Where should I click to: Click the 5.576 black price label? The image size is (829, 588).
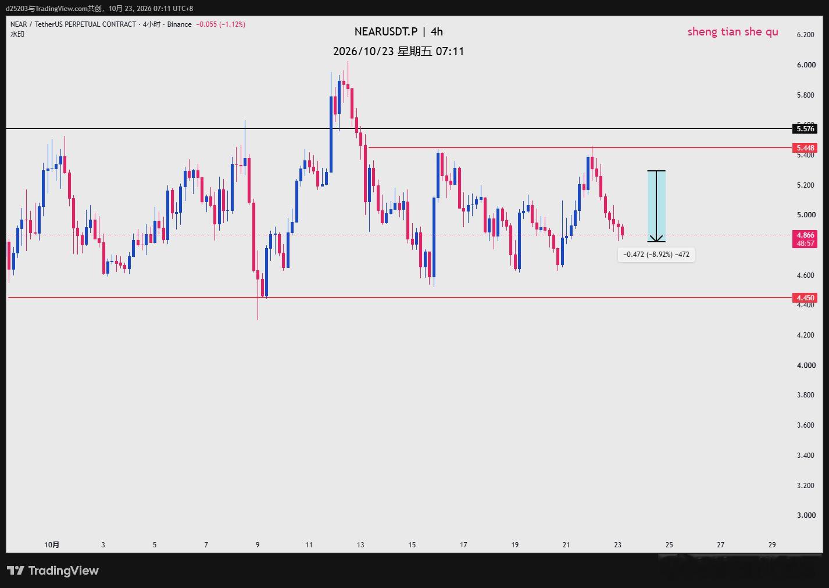pos(805,128)
